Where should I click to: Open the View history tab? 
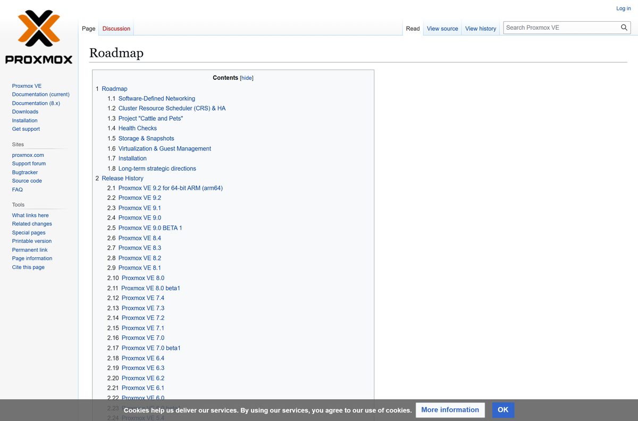(x=481, y=29)
